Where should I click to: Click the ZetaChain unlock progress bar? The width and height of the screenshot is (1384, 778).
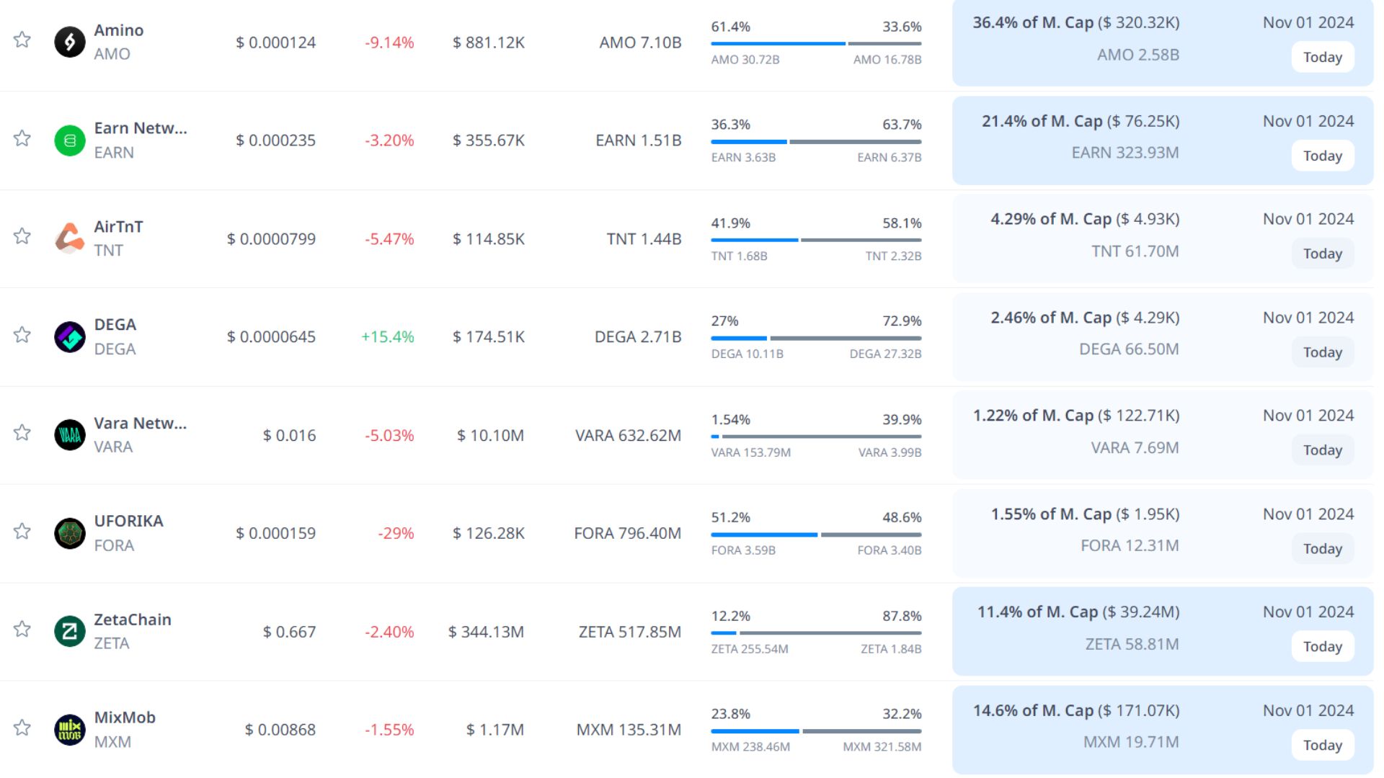coord(816,633)
